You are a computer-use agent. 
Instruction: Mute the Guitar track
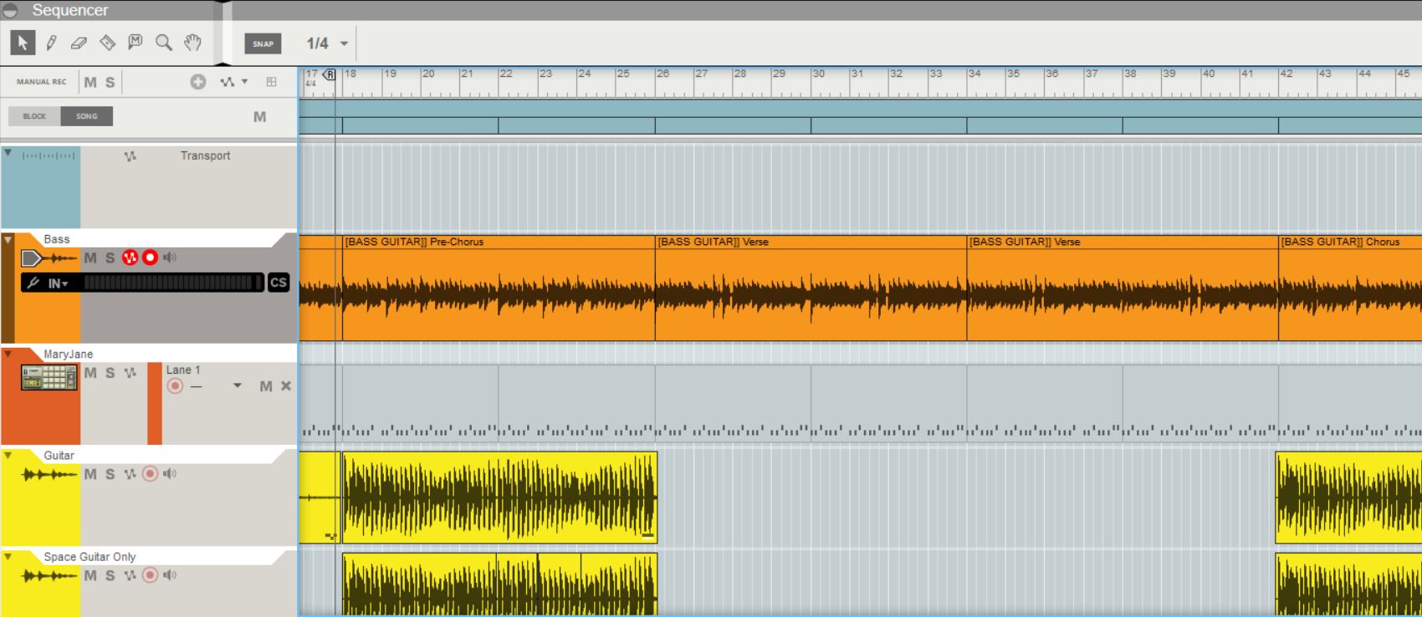[x=90, y=474]
